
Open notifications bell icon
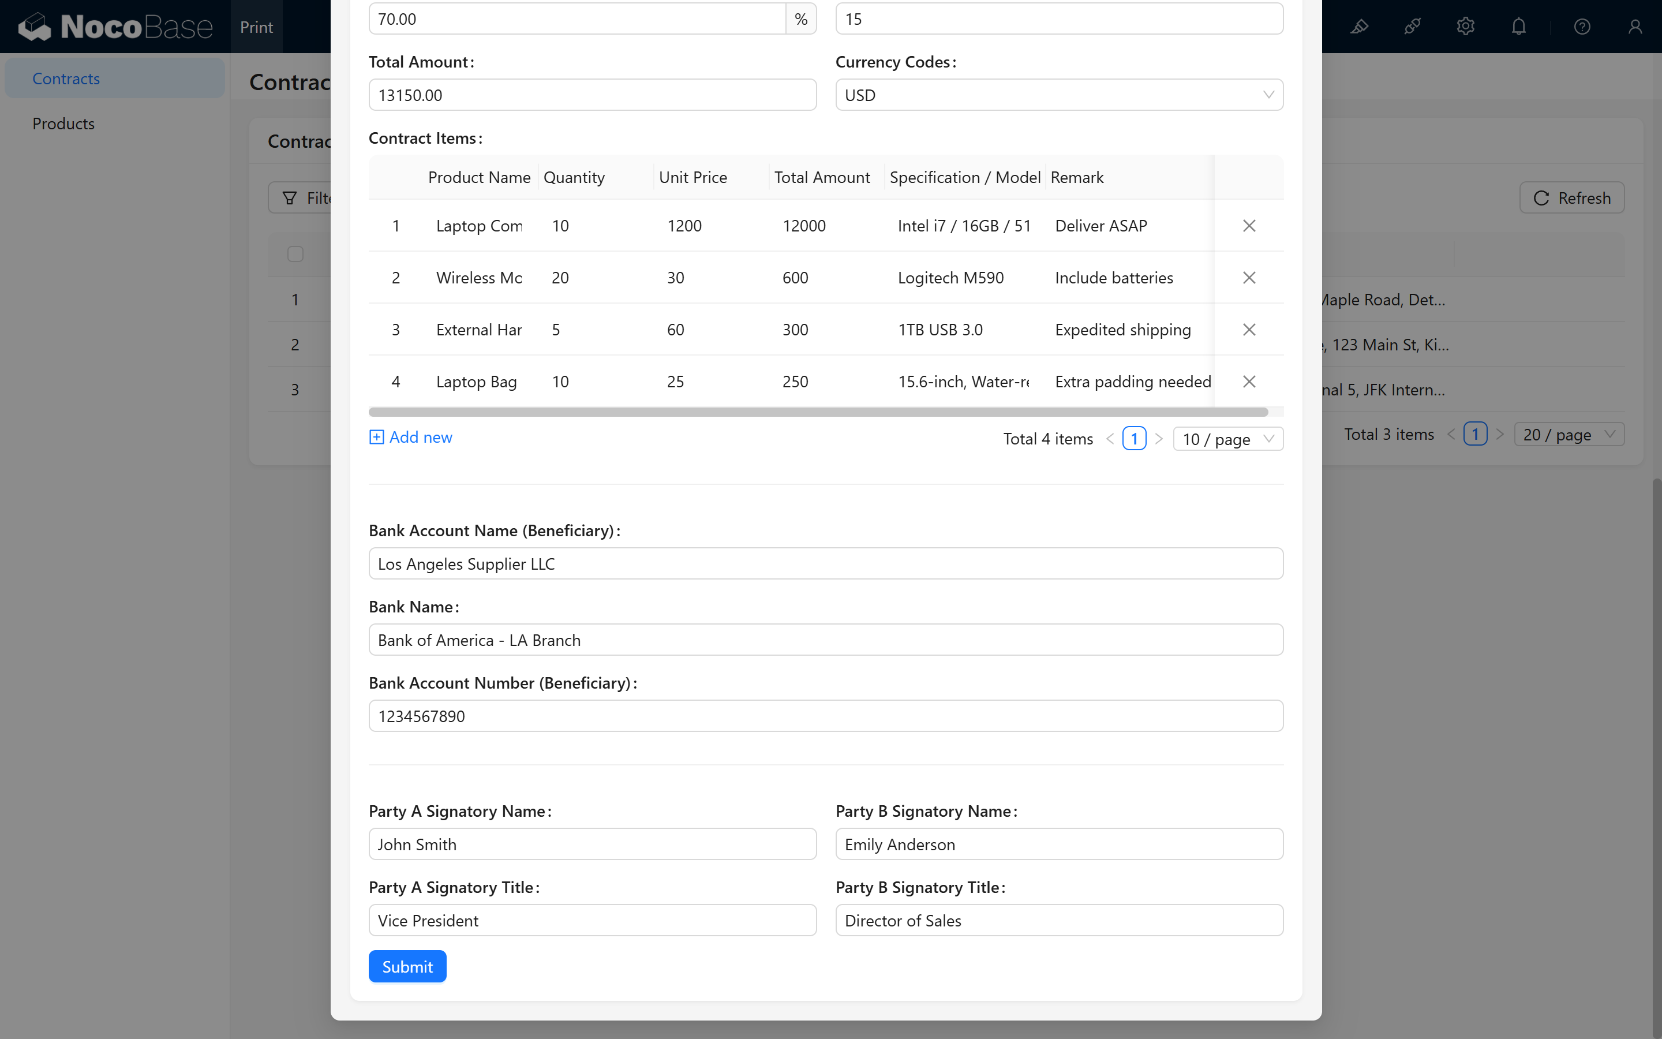tap(1518, 27)
